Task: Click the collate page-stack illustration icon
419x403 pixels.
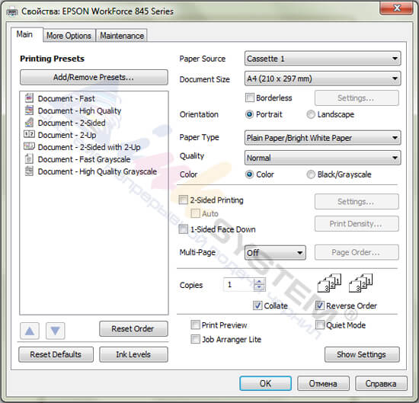Action: [329, 283]
